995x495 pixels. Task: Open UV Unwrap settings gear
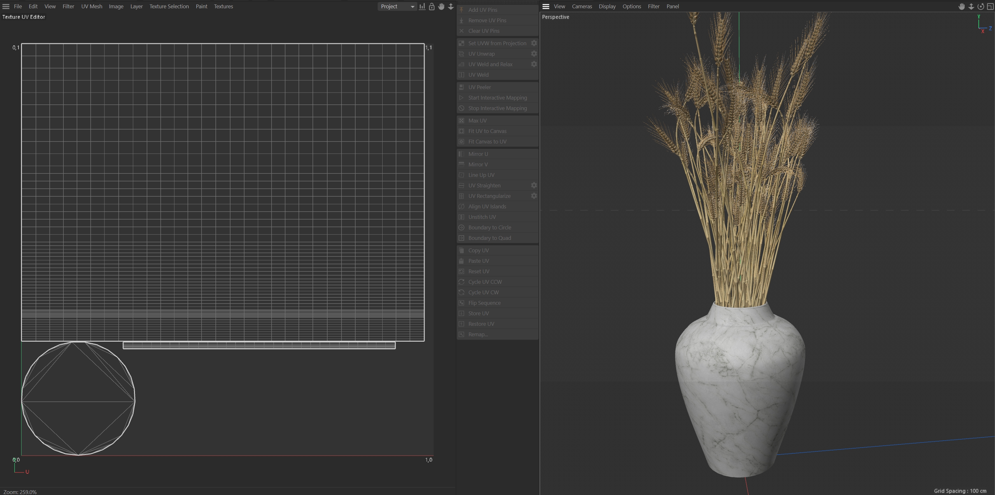[534, 54]
